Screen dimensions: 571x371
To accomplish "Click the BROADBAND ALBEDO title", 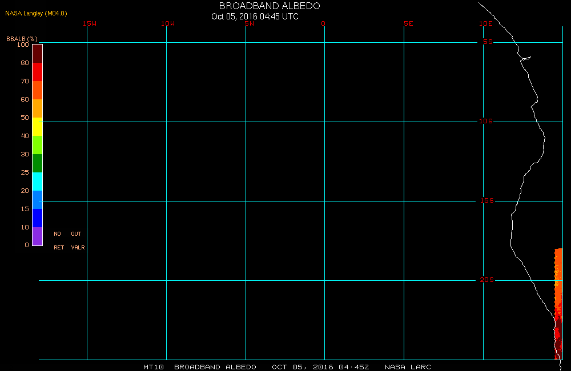I will (270, 6).
